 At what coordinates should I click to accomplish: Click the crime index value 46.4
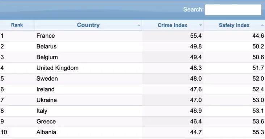[196, 121]
